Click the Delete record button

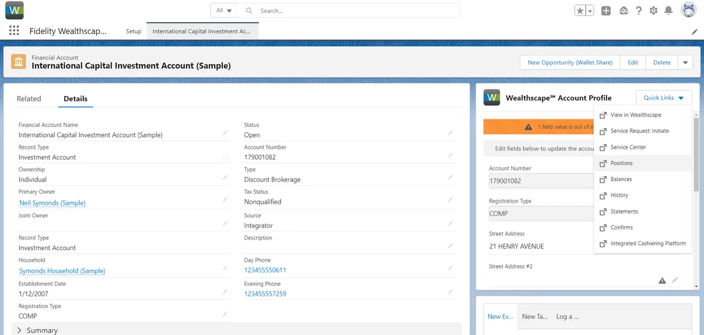point(662,63)
